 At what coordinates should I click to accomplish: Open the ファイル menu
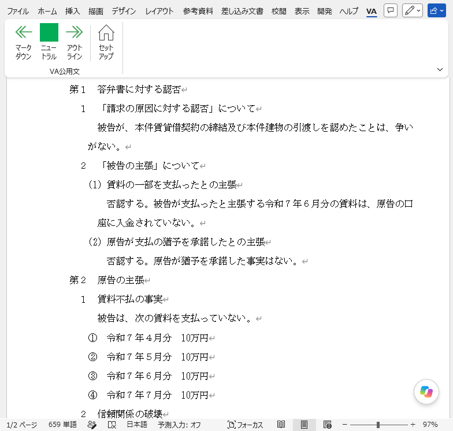[18, 12]
